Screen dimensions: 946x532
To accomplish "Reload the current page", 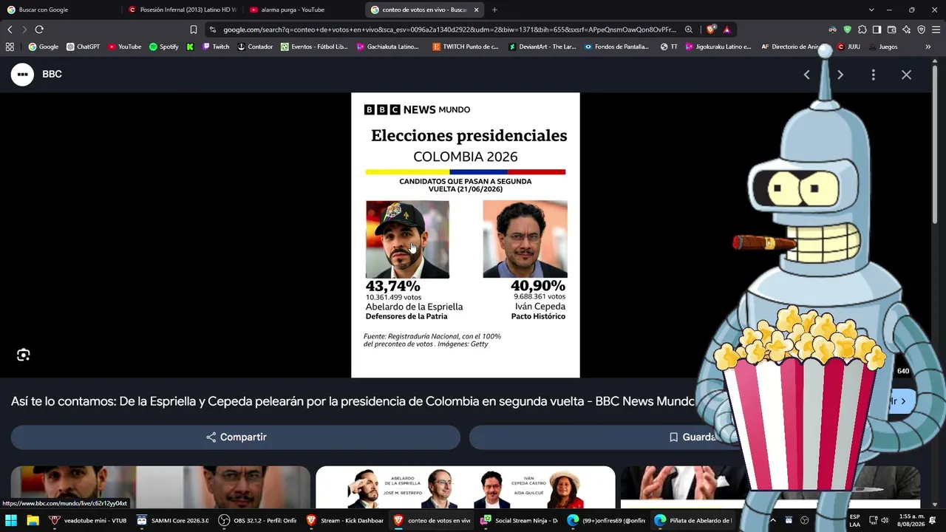I will (39, 30).
